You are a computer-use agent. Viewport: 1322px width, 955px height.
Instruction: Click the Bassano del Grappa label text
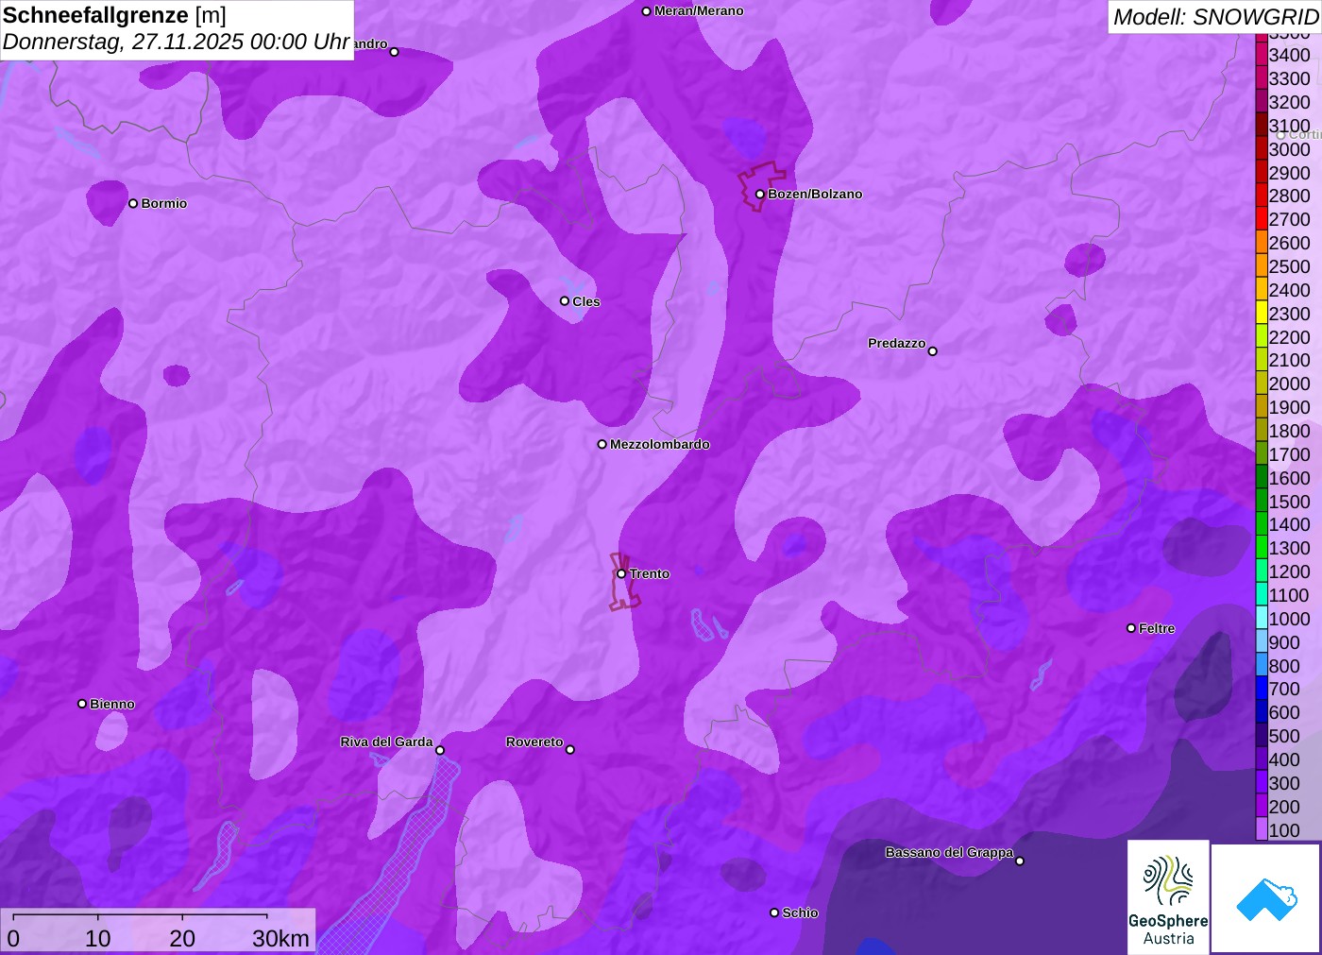tap(949, 853)
